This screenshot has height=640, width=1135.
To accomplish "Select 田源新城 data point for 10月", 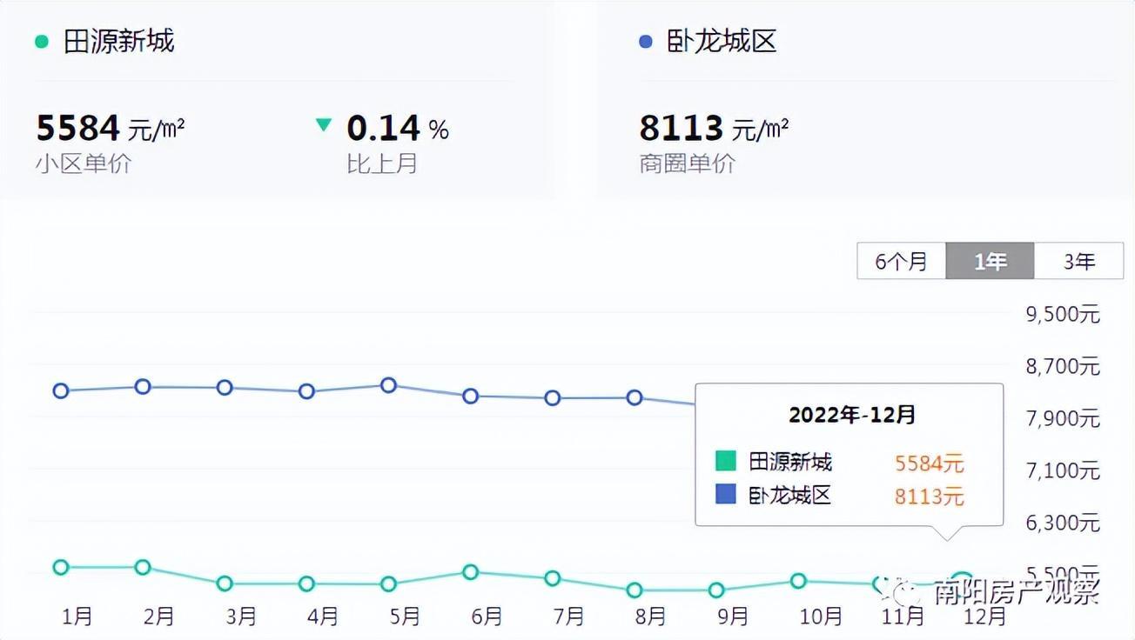I will (798, 580).
